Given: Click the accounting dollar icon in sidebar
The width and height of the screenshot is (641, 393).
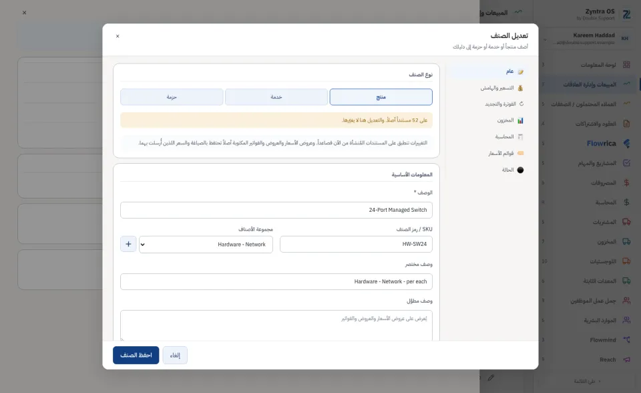Looking at the screenshot, I should point(626,203).
